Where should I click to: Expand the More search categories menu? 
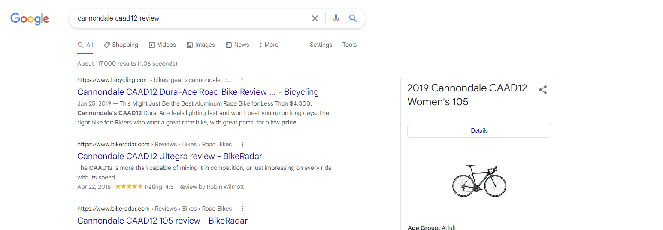[269, 45]
